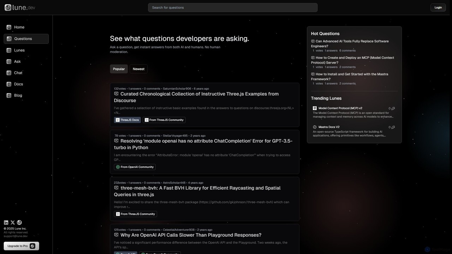The height and width of the screenshot is (254, 452).
Task: Click question icon beside three-mesh-bvh title
Action: 116,188
